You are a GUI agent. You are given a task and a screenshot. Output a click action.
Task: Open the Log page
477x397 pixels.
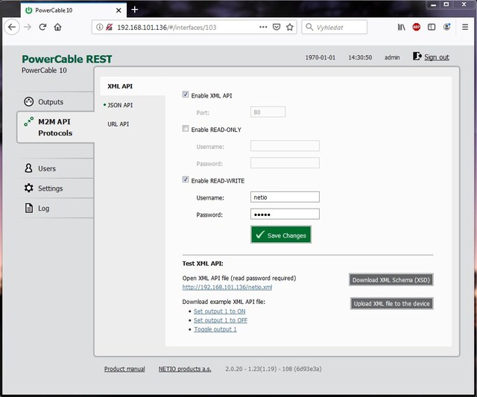[x=43, y=209]
